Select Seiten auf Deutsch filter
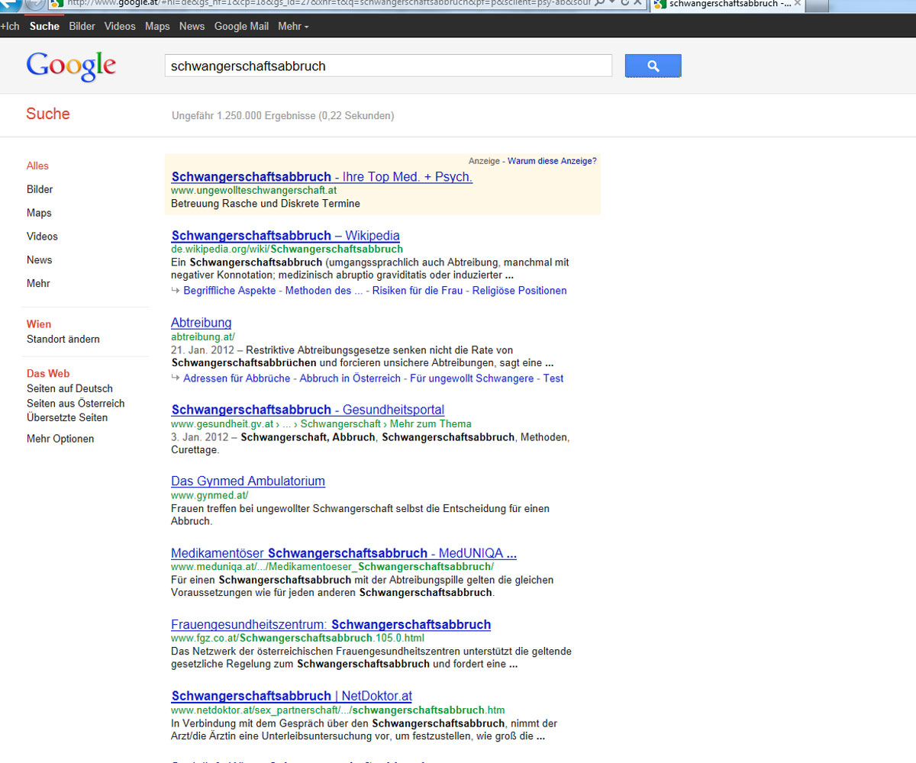Viewport: 916px width, 763px height. (69, 389)
